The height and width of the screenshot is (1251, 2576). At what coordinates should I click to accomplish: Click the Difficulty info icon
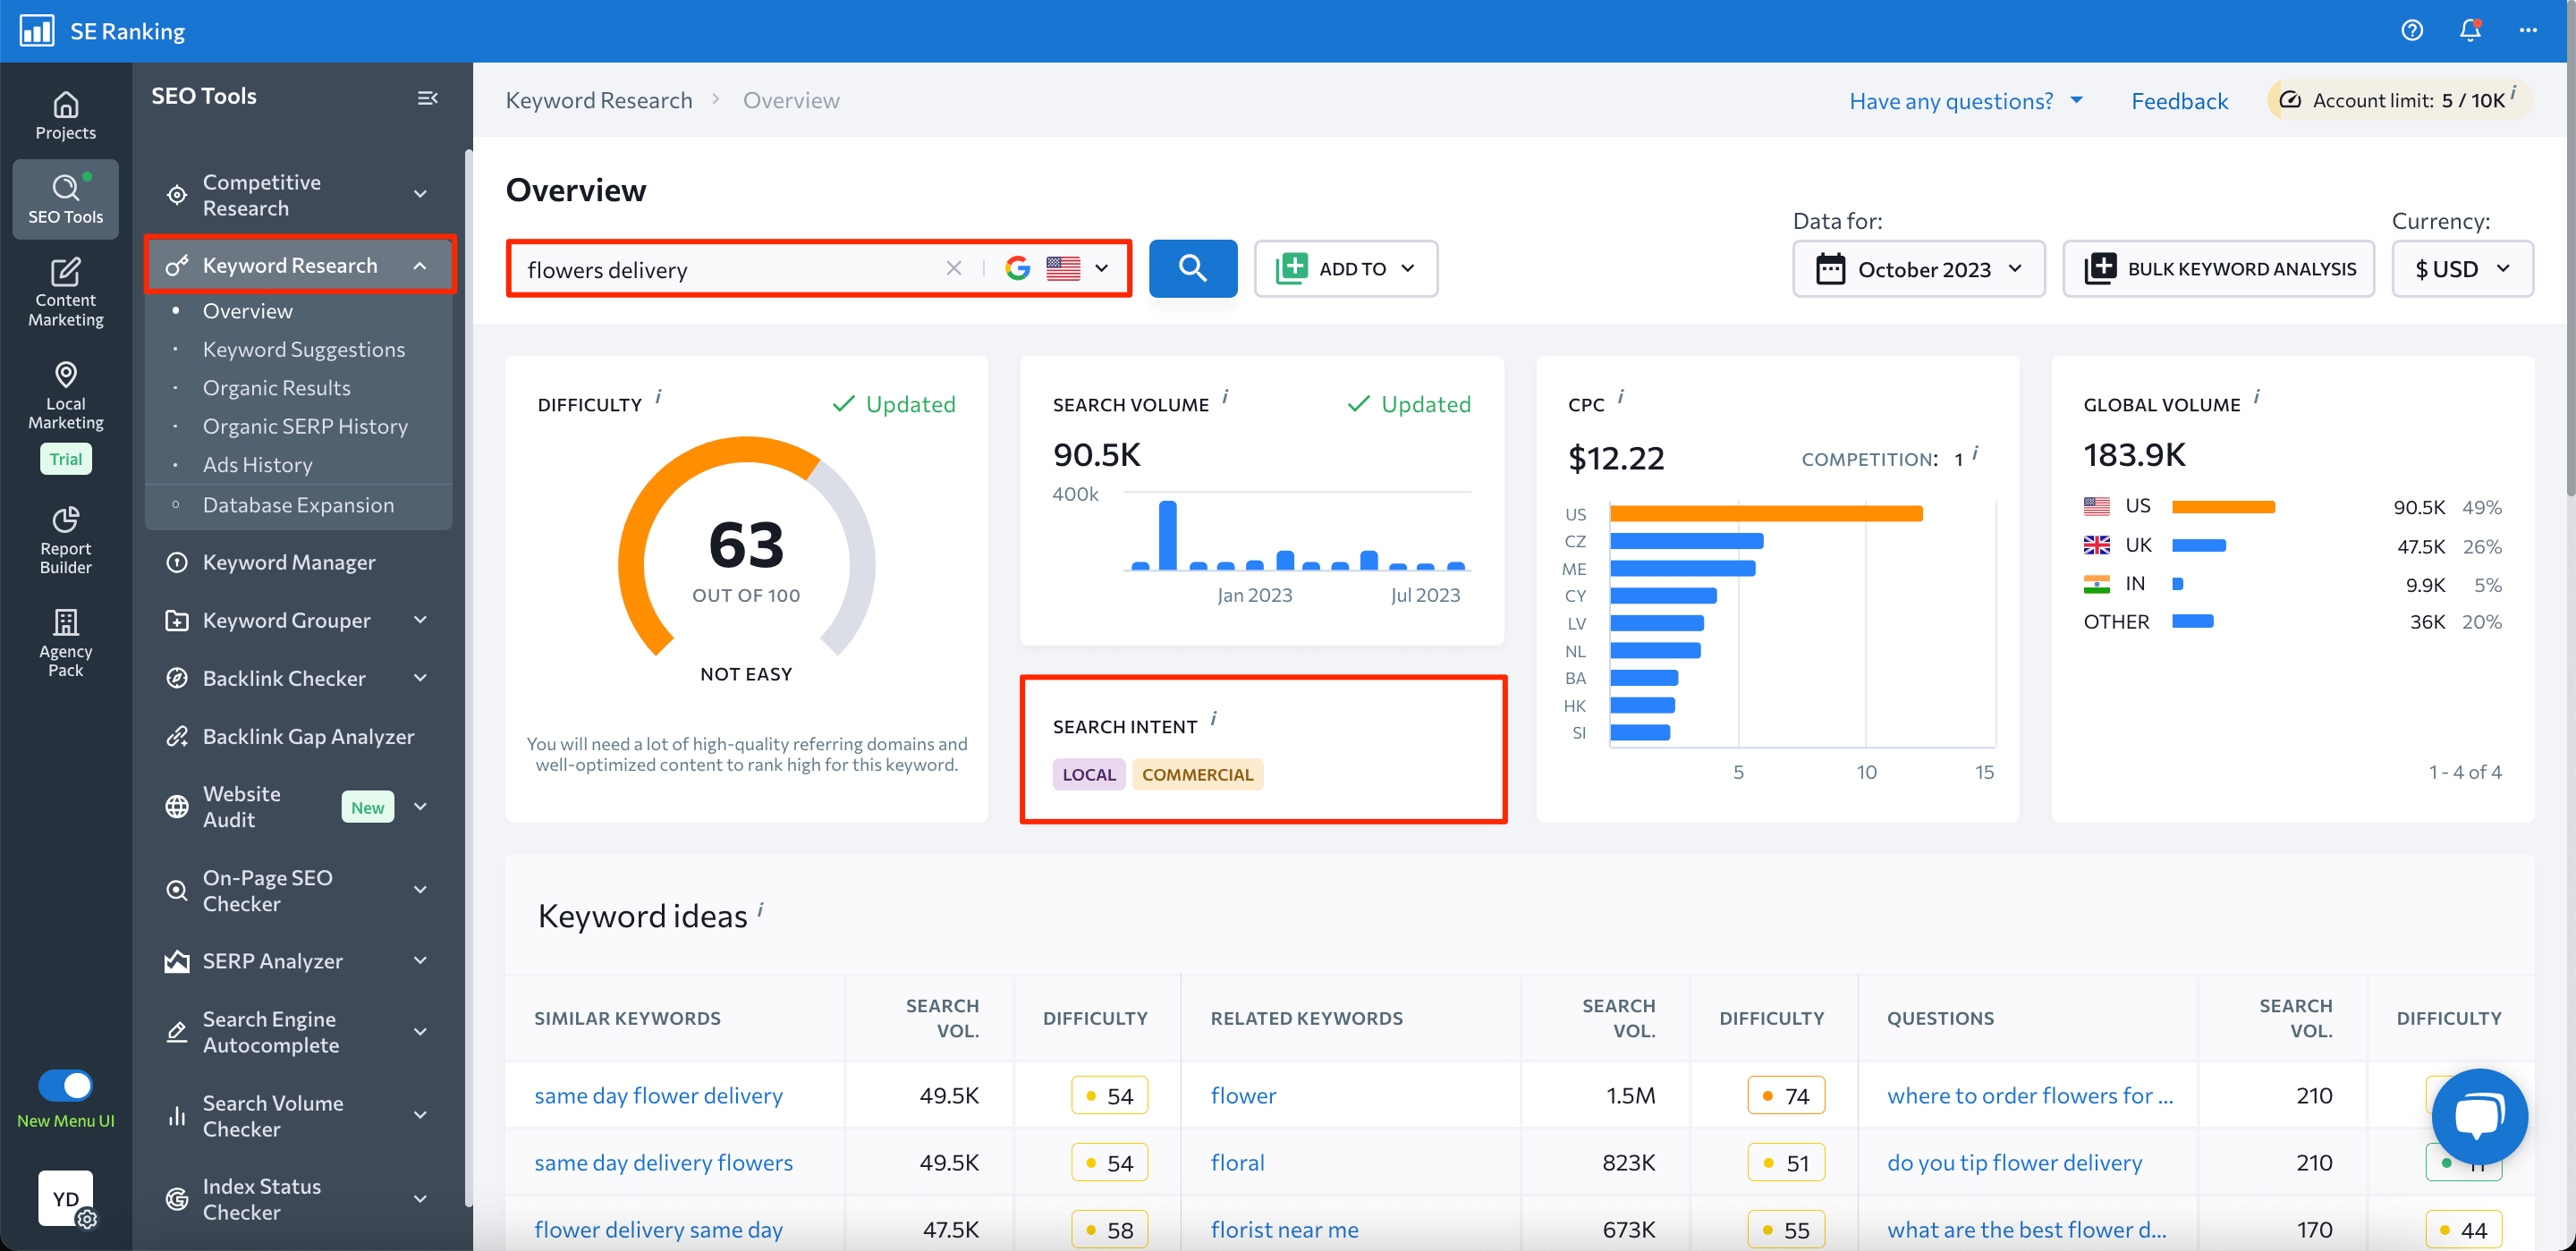point(658,397)
